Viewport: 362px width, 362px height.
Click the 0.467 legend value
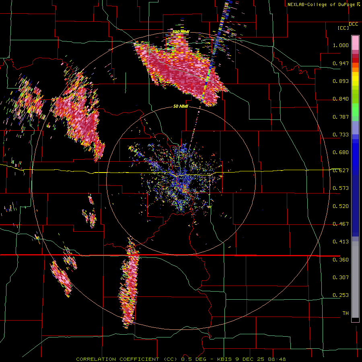[x=341, y=224]
